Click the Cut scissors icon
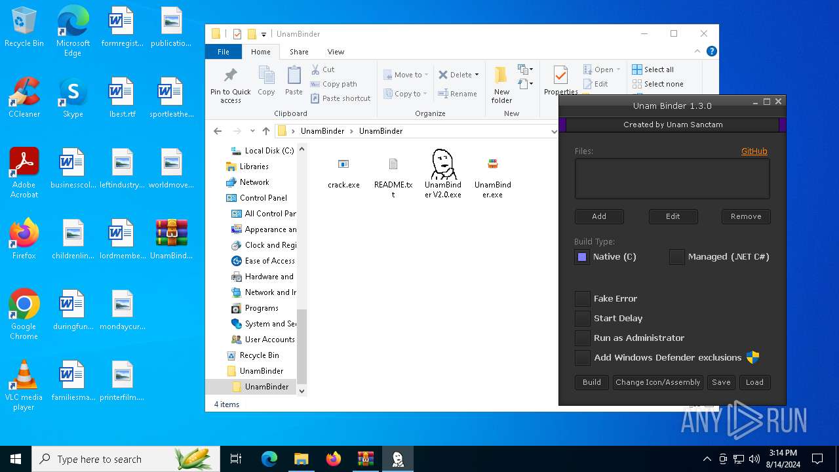 pos(315,69)
